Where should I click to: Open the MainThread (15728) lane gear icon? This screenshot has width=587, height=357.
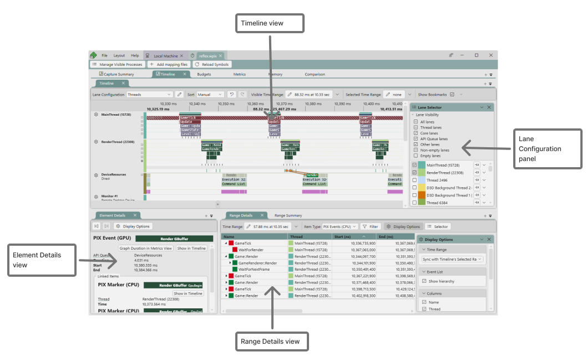pyautogui.click(x=96, y=115)
